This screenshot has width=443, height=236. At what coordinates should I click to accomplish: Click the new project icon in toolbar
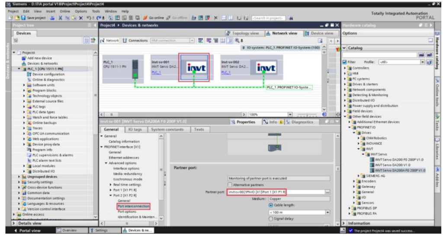[x=10, y=18]
